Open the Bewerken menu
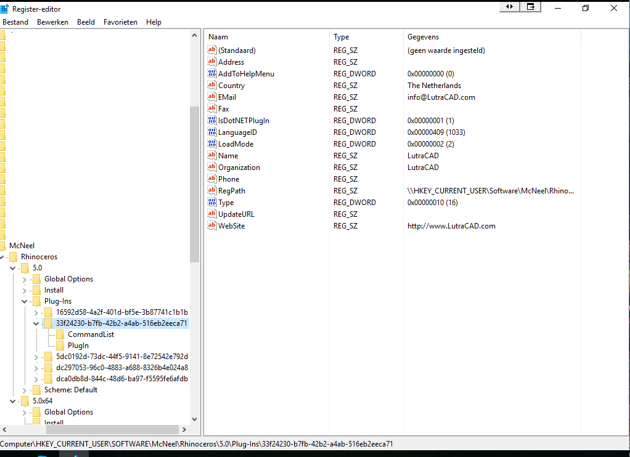630x457 pixels. click(x=52, y=22)
